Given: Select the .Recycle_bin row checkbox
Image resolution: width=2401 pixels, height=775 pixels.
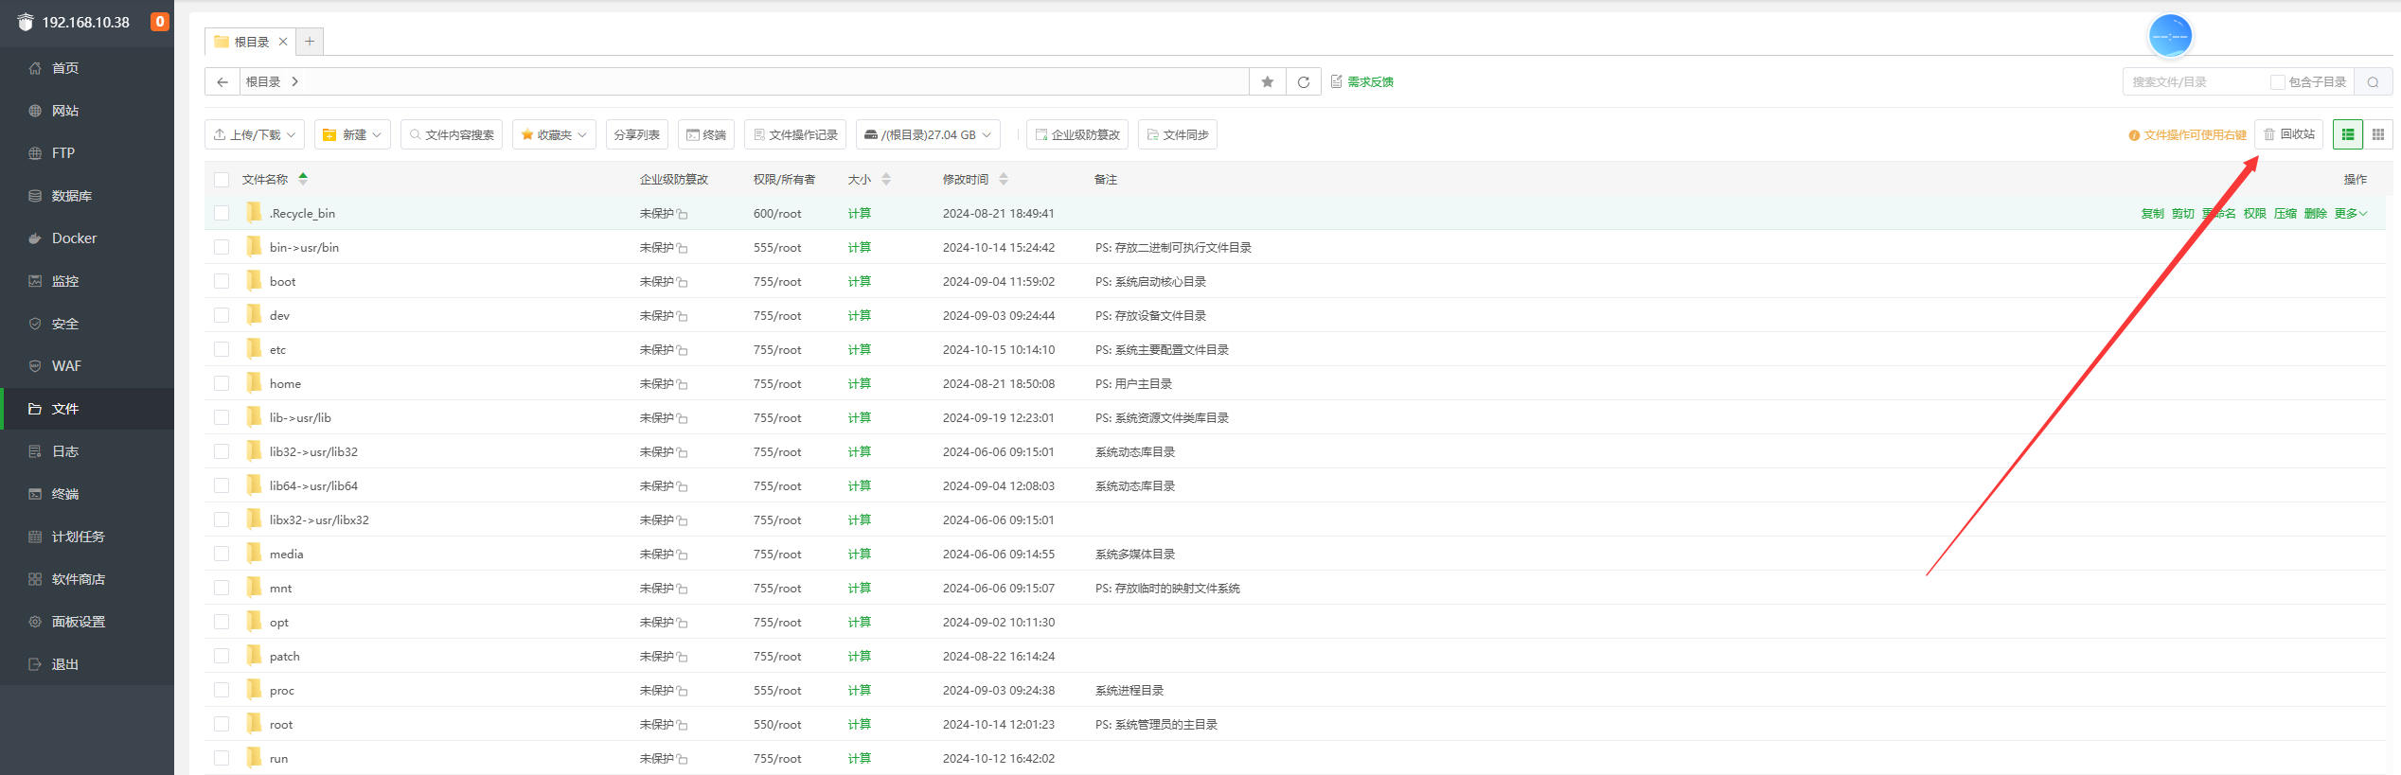Looking at the screenshot, I should (x=222, y=214).
